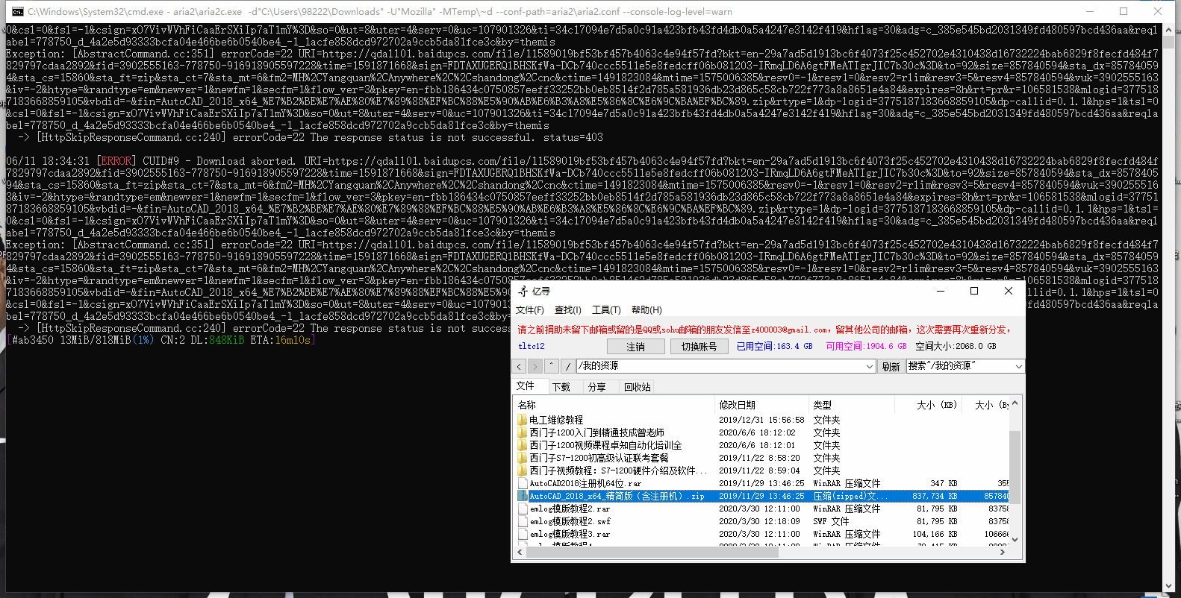Click folder icon of 西门子1200入门到精通技成曾老师
1181x598 pixels.
click(523, 432)
